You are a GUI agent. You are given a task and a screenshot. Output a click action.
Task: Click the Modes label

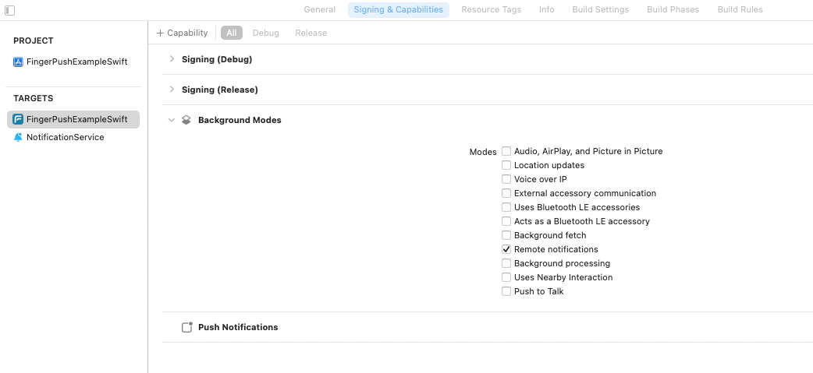(x=483, y=152)
